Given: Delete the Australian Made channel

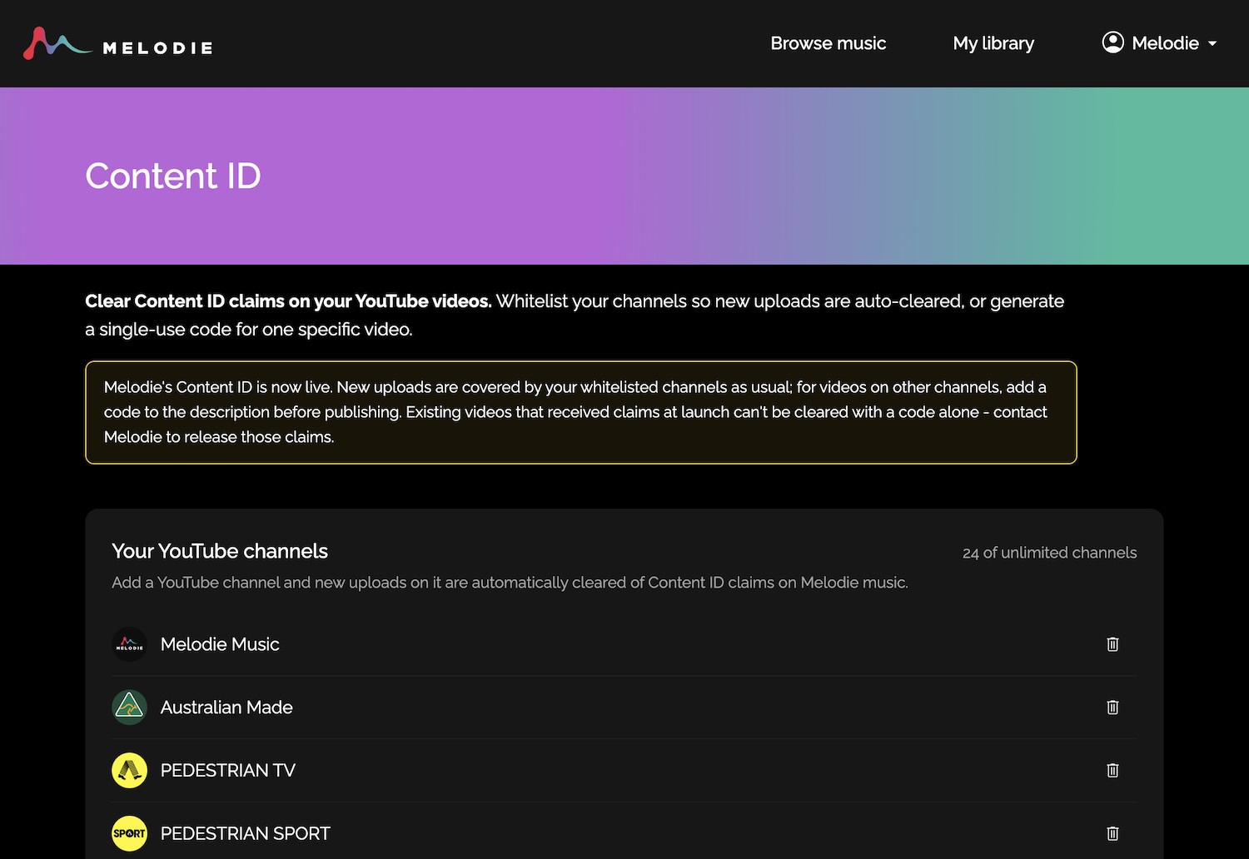Looking at the screenshot, I should [1112, 708].
